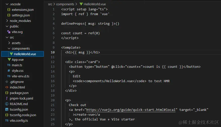Click JSON icon of package.json
This screenshot has width=221, height=127.
click(x=7, y=93)
